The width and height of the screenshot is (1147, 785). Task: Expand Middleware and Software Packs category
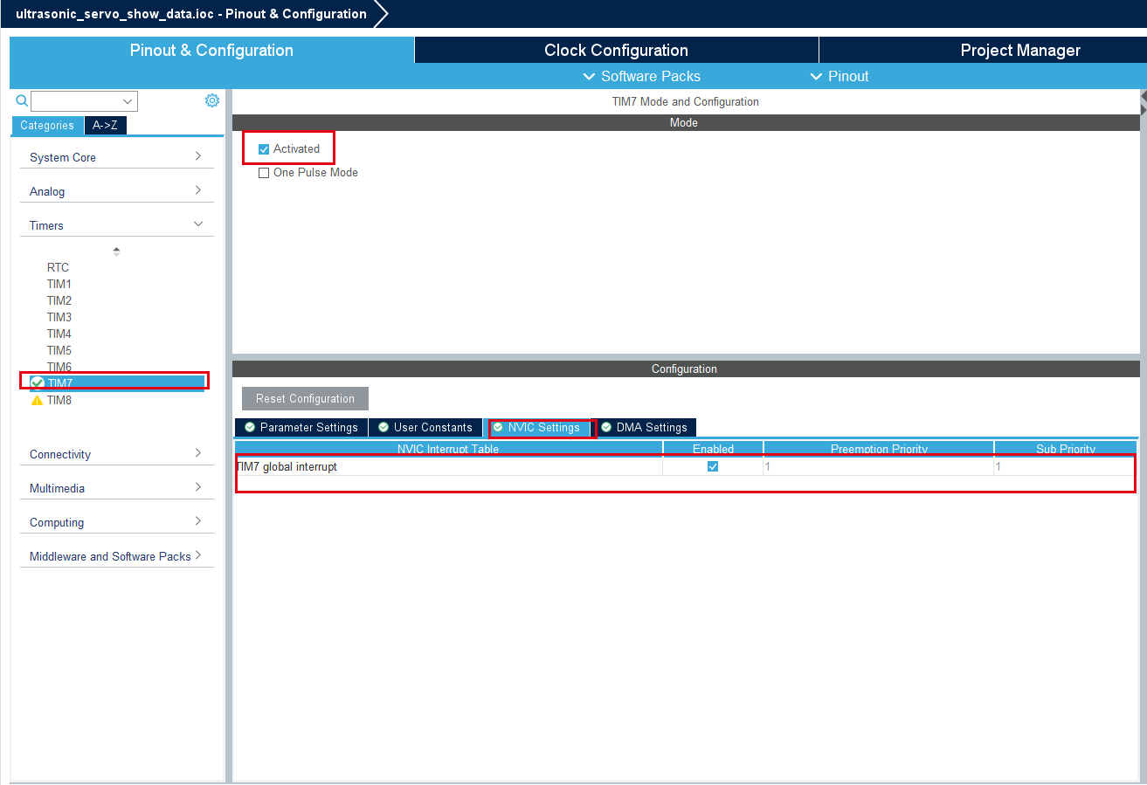click(117, 556)
